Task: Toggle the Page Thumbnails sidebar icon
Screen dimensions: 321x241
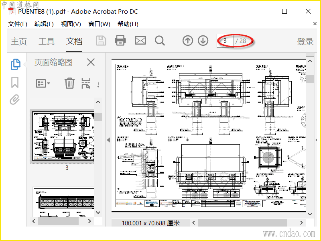Action: click(16, 64)
